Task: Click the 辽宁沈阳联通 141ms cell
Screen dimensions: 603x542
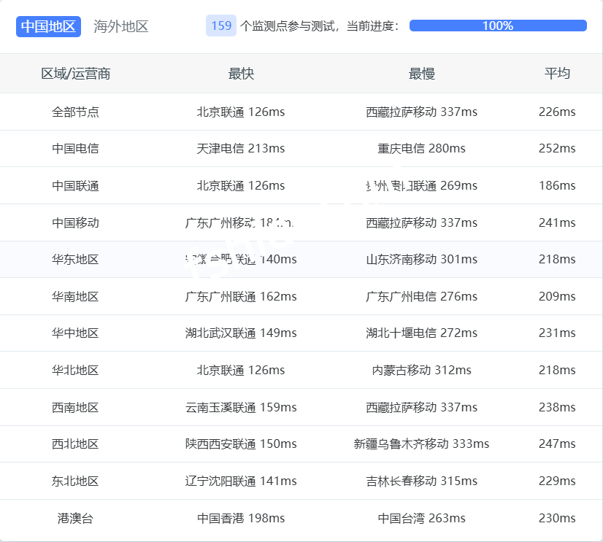Action: [x=241, y=481]
